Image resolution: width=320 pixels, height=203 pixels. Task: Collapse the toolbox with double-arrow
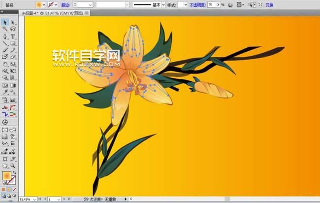[x=2, y=12]
